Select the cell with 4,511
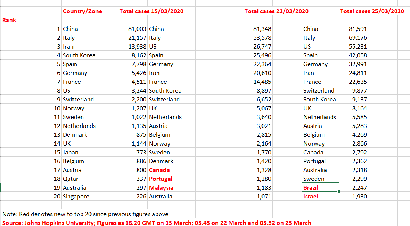 click(133, 82)
